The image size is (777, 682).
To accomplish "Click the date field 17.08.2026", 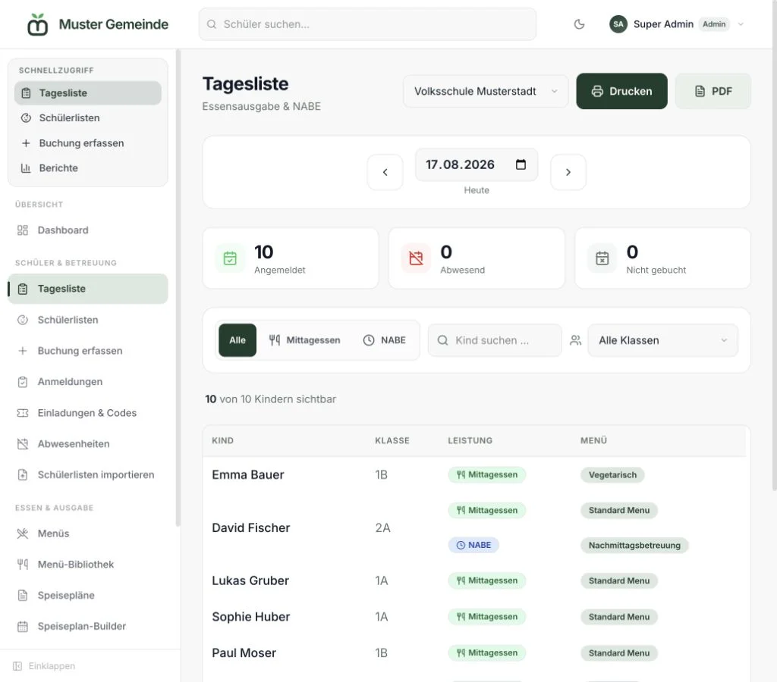I will pos(477,164).
